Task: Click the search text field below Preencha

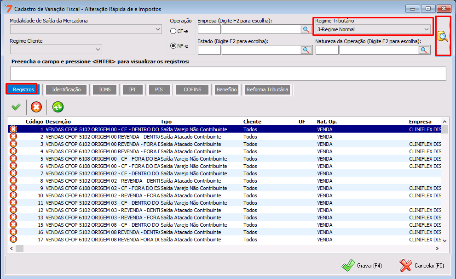Action: point(228,73)
